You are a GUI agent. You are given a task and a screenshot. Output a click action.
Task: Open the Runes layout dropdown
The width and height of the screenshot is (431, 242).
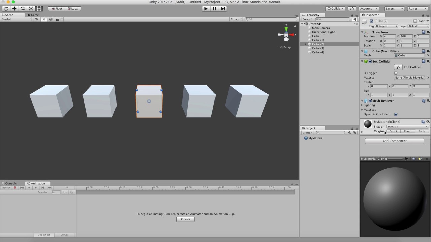tap(417, 9)
